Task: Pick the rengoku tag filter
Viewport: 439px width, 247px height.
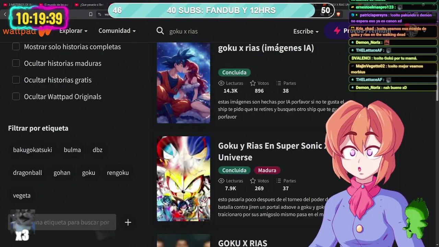Action: tap(118, 173)
